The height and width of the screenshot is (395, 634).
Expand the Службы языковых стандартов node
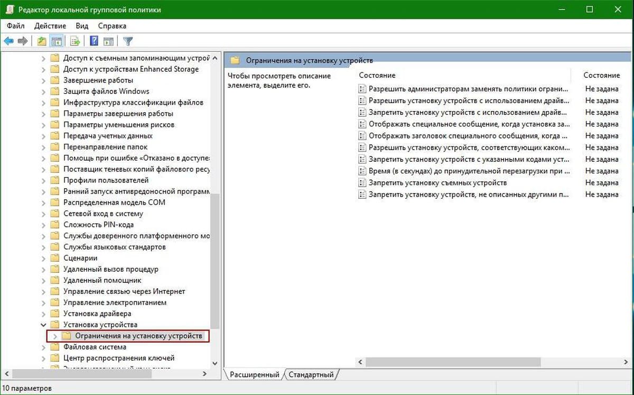tap(44, 246)
